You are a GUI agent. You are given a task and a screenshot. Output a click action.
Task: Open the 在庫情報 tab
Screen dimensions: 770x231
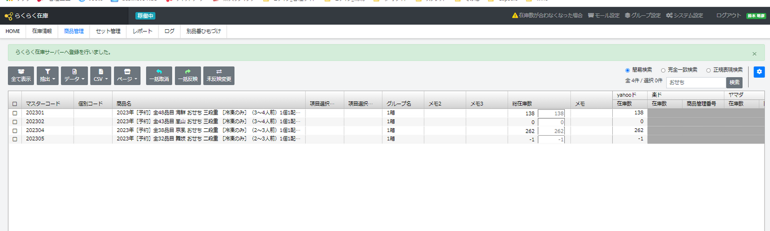(x=42, y=31)
